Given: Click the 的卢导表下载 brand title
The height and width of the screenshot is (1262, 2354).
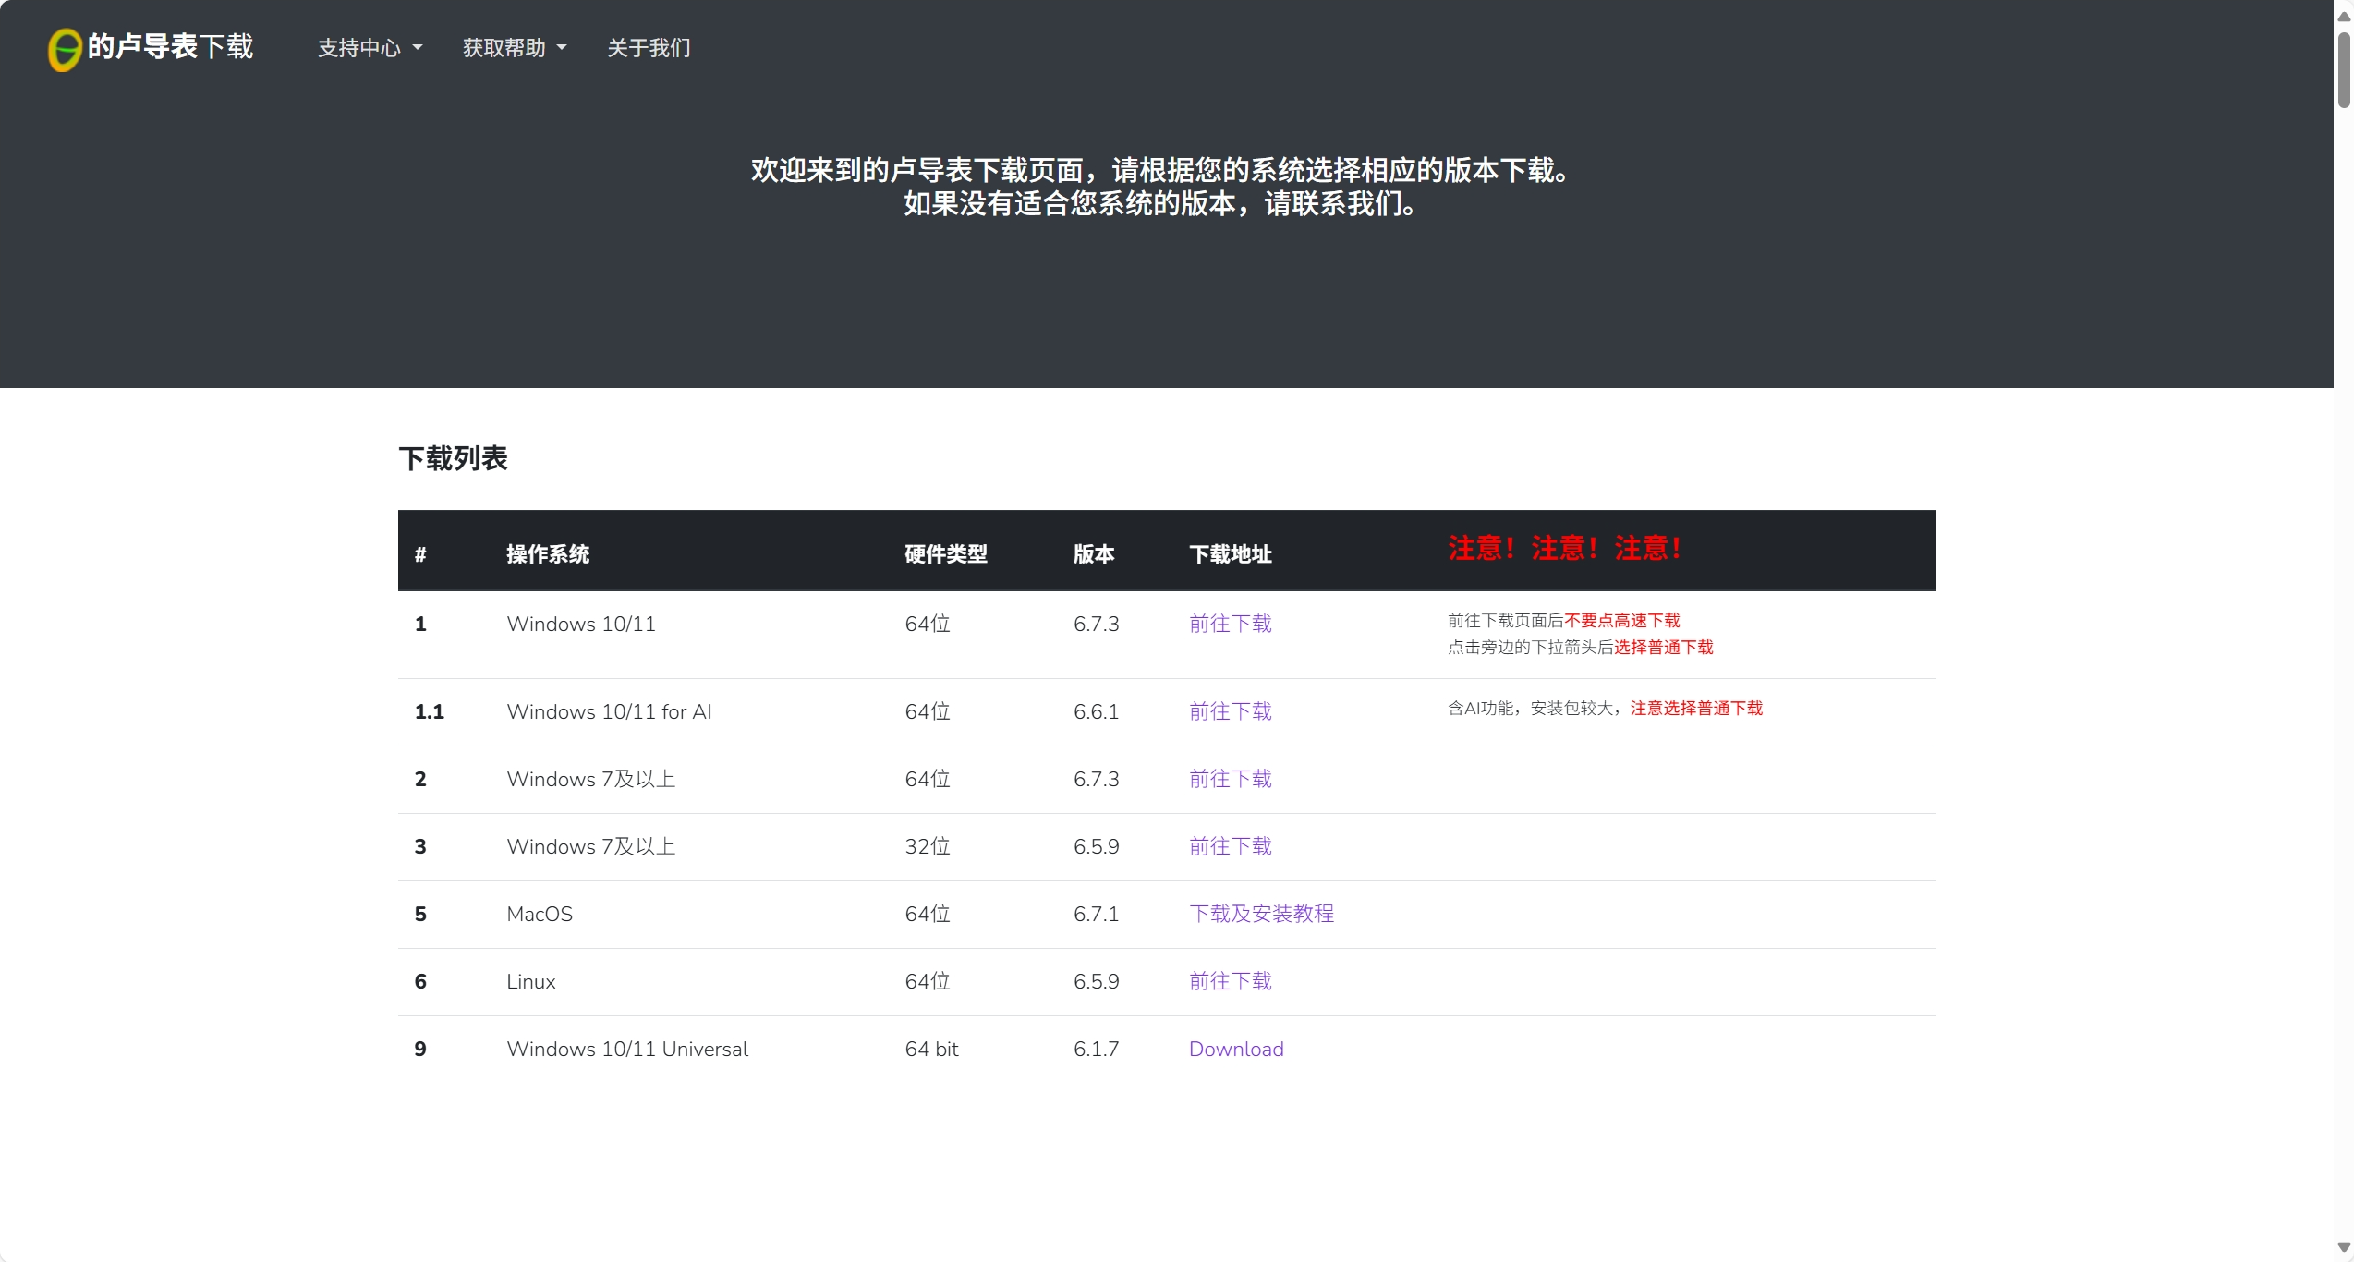Looking at the screenshot, I should tap(170, 47).
